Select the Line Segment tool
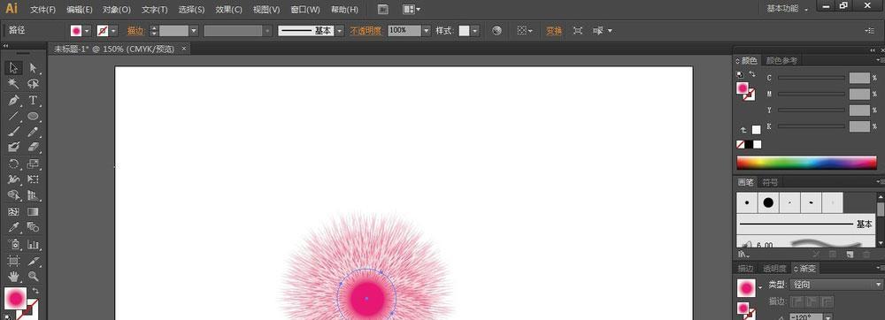 point(14,116)
